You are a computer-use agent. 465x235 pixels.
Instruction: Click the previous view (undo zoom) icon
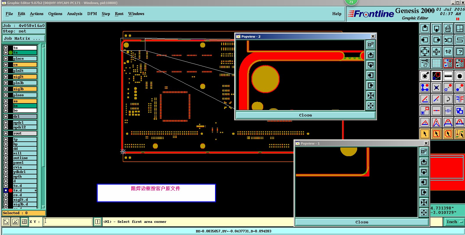448,40
